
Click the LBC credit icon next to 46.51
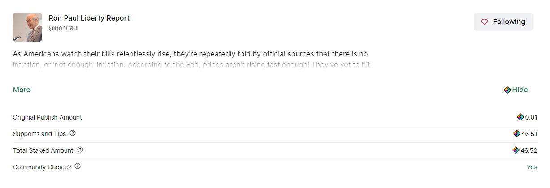pyautogui.click(x=517, y=133)
